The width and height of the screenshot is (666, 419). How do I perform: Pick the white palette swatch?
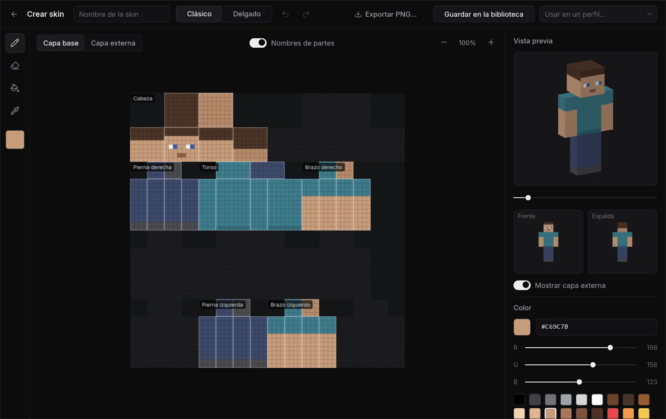click(x=597, y=400)
